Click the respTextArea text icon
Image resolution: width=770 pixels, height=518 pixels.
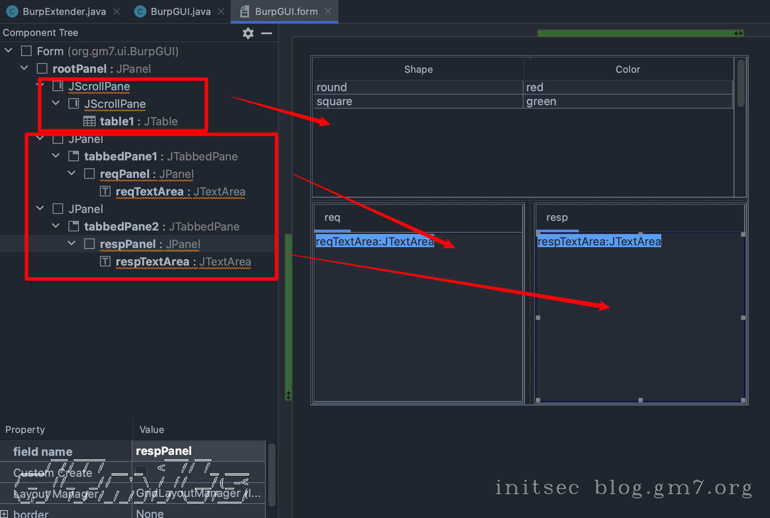coord(105,262)
